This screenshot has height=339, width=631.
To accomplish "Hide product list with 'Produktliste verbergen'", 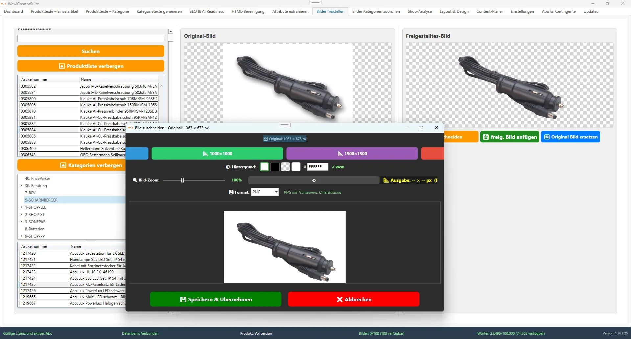I will point(91,66).
